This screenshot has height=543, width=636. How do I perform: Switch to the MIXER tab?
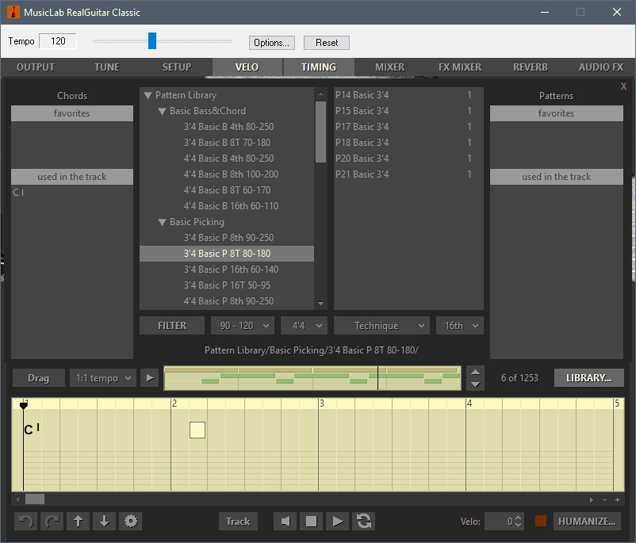(390, 67)
